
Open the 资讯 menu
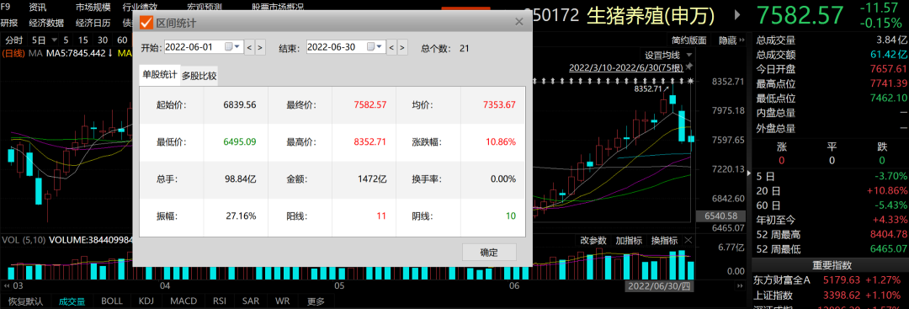(38, 8)
